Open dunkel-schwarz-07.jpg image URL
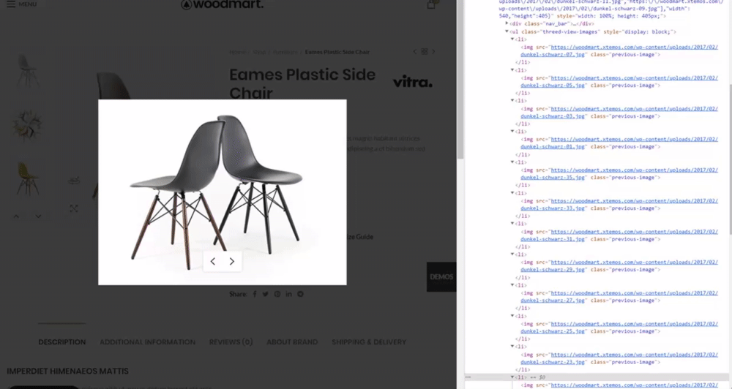This screenshot has width=732, height=389. tap(619, 51)
